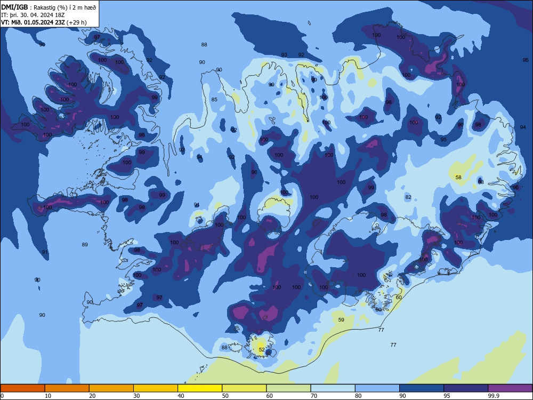Screen dimensions: 533x400
Task: Click the yellow-green 50–60 legend swatch
Action: coord(244,388)
